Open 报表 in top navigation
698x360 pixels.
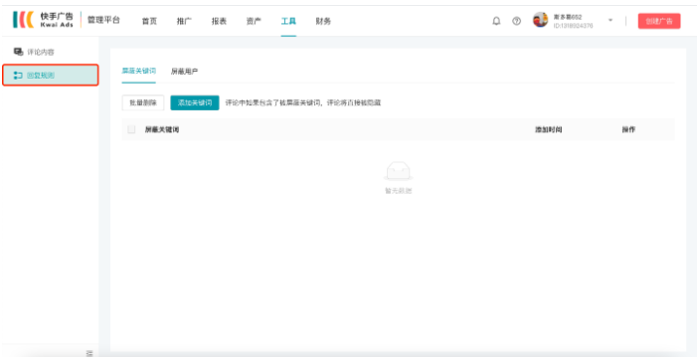tap(219, 21)
